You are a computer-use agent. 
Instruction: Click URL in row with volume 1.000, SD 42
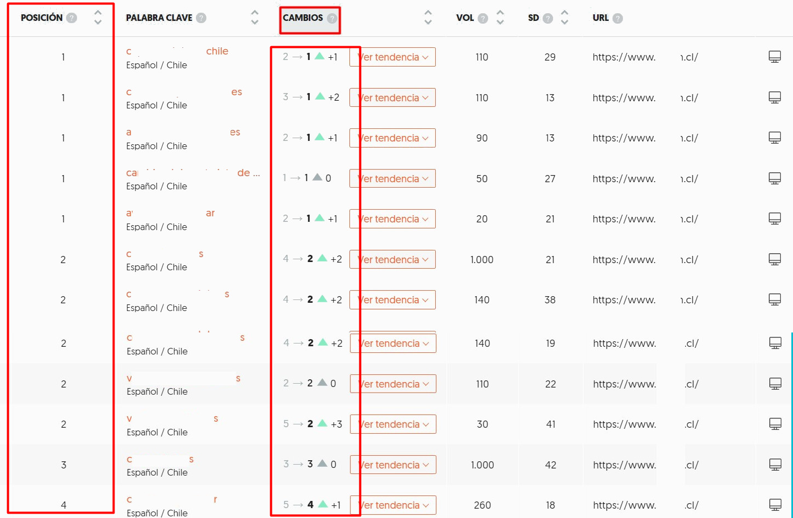pyautogui.click(x=646, y=465)
